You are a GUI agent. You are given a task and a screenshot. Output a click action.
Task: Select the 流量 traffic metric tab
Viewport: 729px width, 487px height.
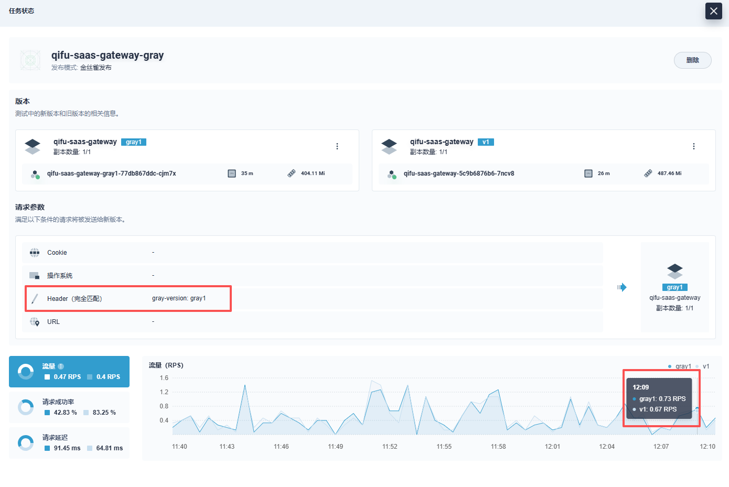[x=69, y=372]
